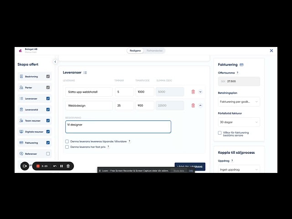Close the offer editor with X
The image size is (292, 219).
click(x=271, y=51)
